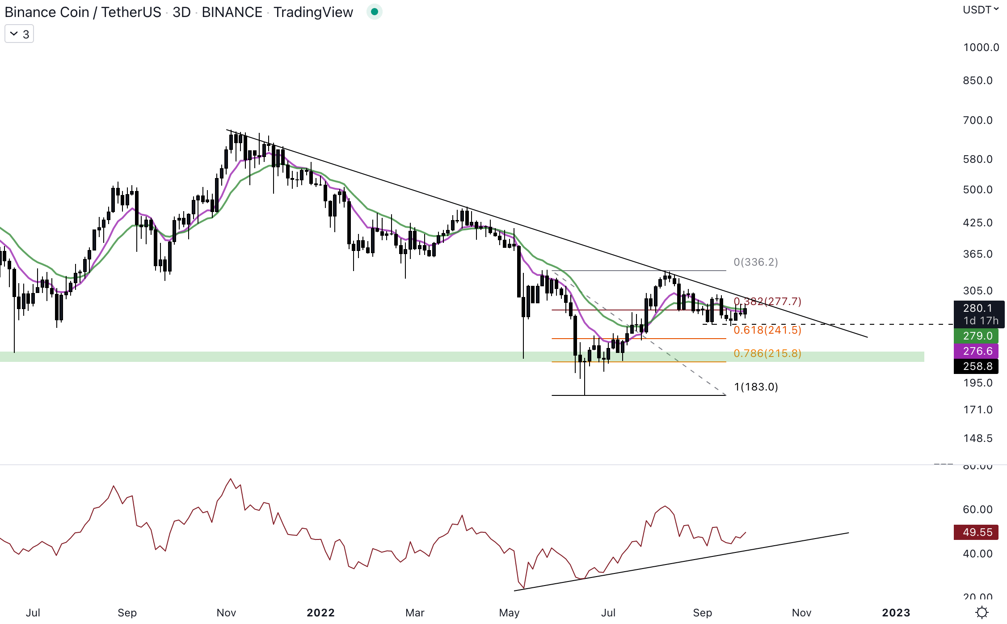Select the 0.618(241.5) Fibonacci level label
This screenshot has width=1007, height=624.
coord(767,330)
